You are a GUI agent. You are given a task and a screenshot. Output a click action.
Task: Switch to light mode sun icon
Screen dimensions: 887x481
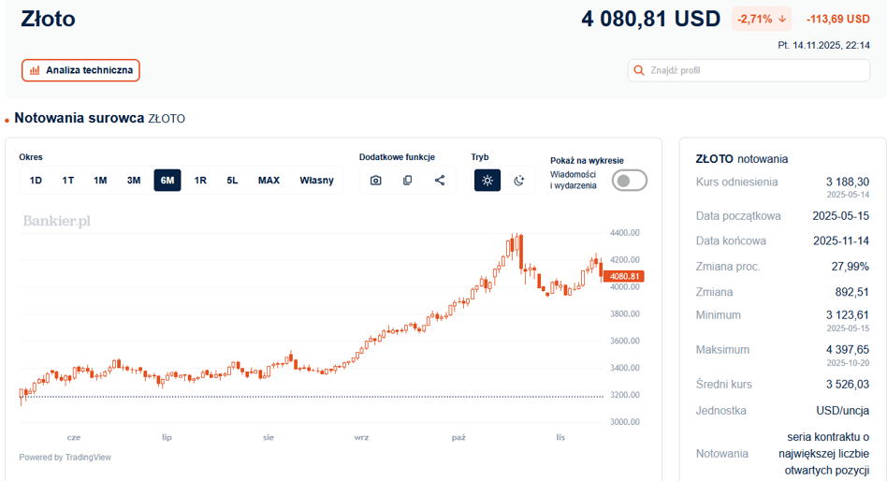[x=487, y=181]
